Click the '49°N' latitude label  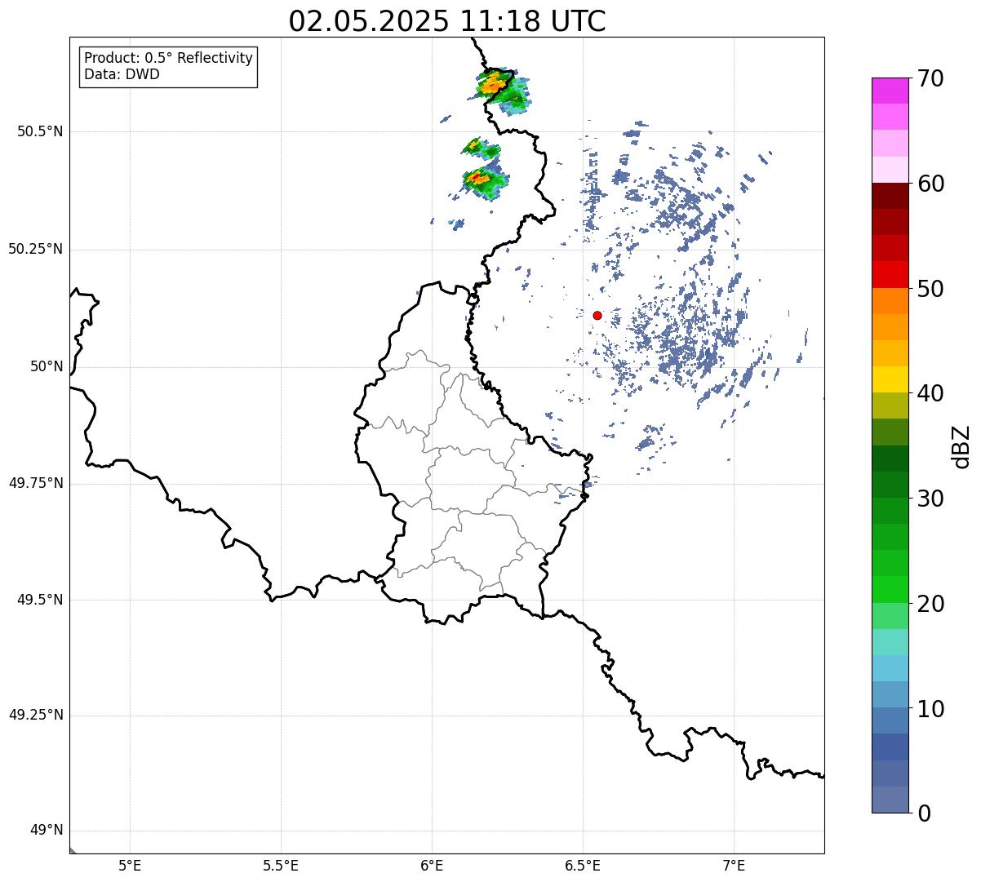(x=47, y=831)
